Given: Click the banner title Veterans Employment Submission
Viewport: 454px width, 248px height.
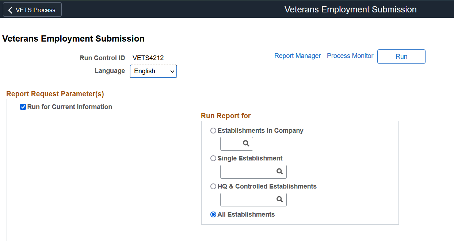Looking at the screenshot, I should click(350, 9).
